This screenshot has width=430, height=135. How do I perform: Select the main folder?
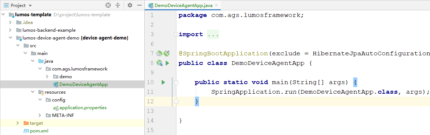click(42, 53)
